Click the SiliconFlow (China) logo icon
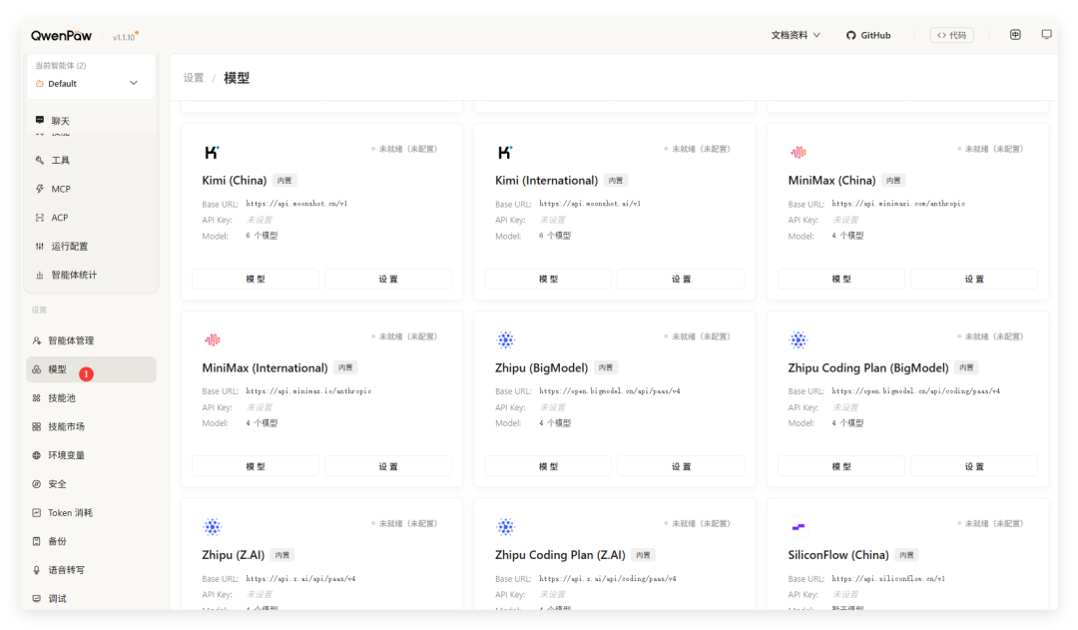 point(798,527)
